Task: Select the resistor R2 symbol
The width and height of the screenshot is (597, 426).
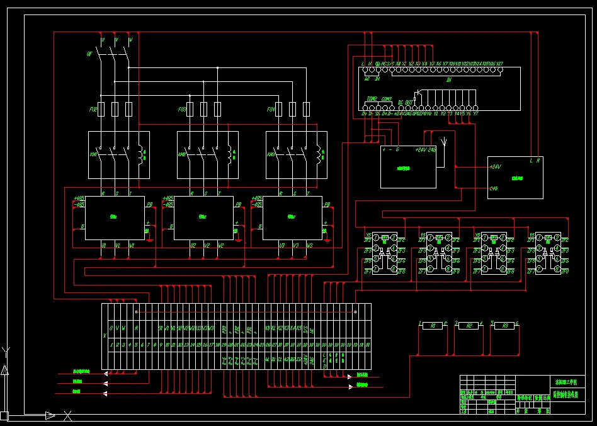Action: click(469, 326)
